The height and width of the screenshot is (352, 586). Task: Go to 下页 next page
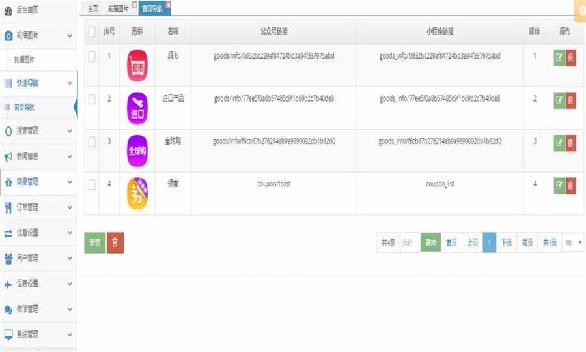(x=507, y=242)
